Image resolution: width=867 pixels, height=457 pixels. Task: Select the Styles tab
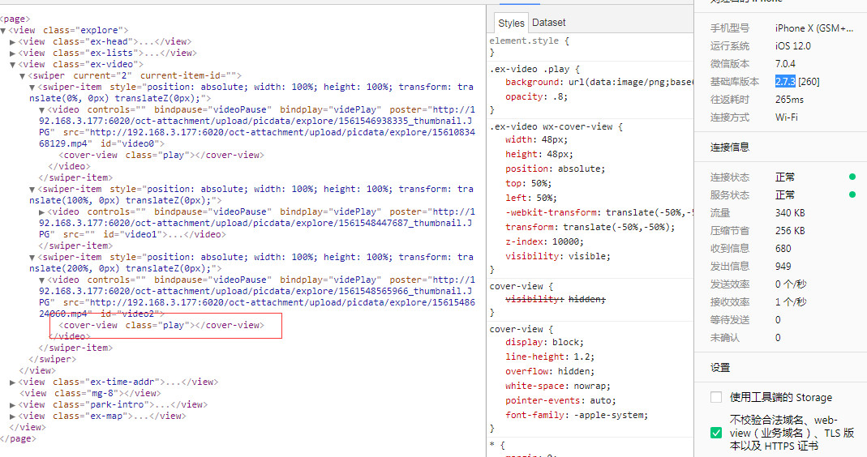(x=511, y=23)
